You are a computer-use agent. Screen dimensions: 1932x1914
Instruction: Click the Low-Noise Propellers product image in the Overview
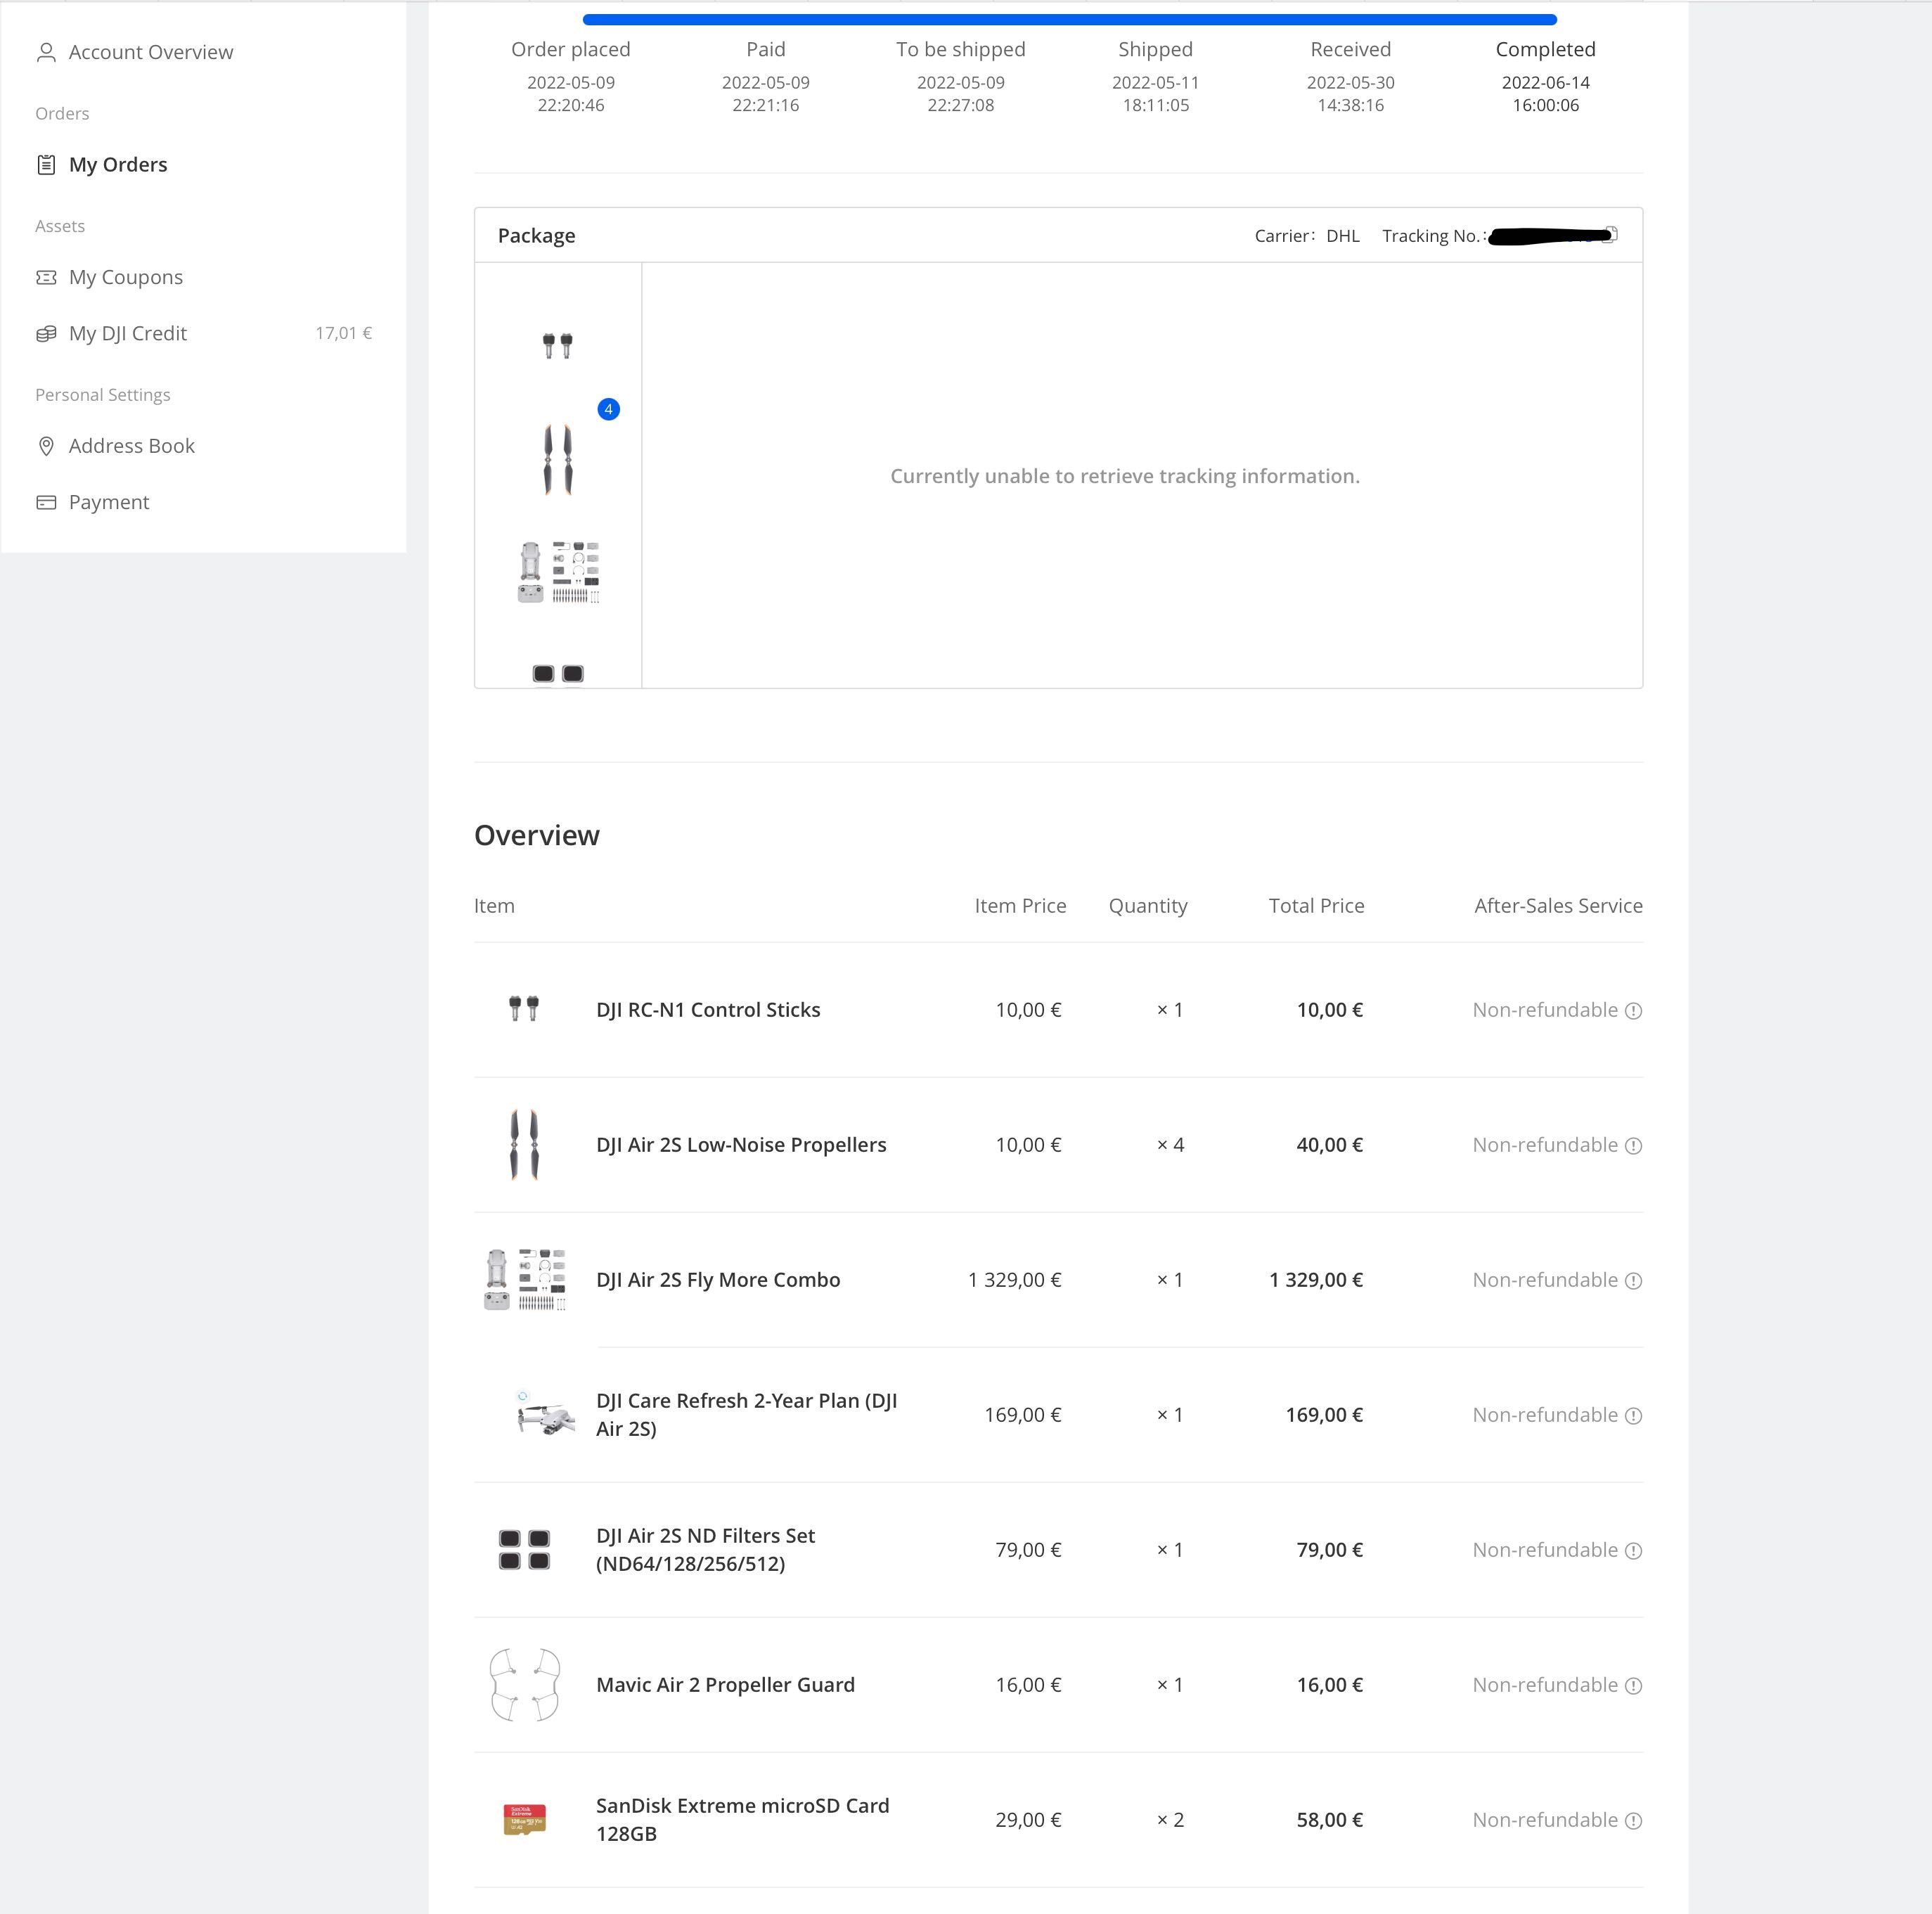(x=524, y=1145)
